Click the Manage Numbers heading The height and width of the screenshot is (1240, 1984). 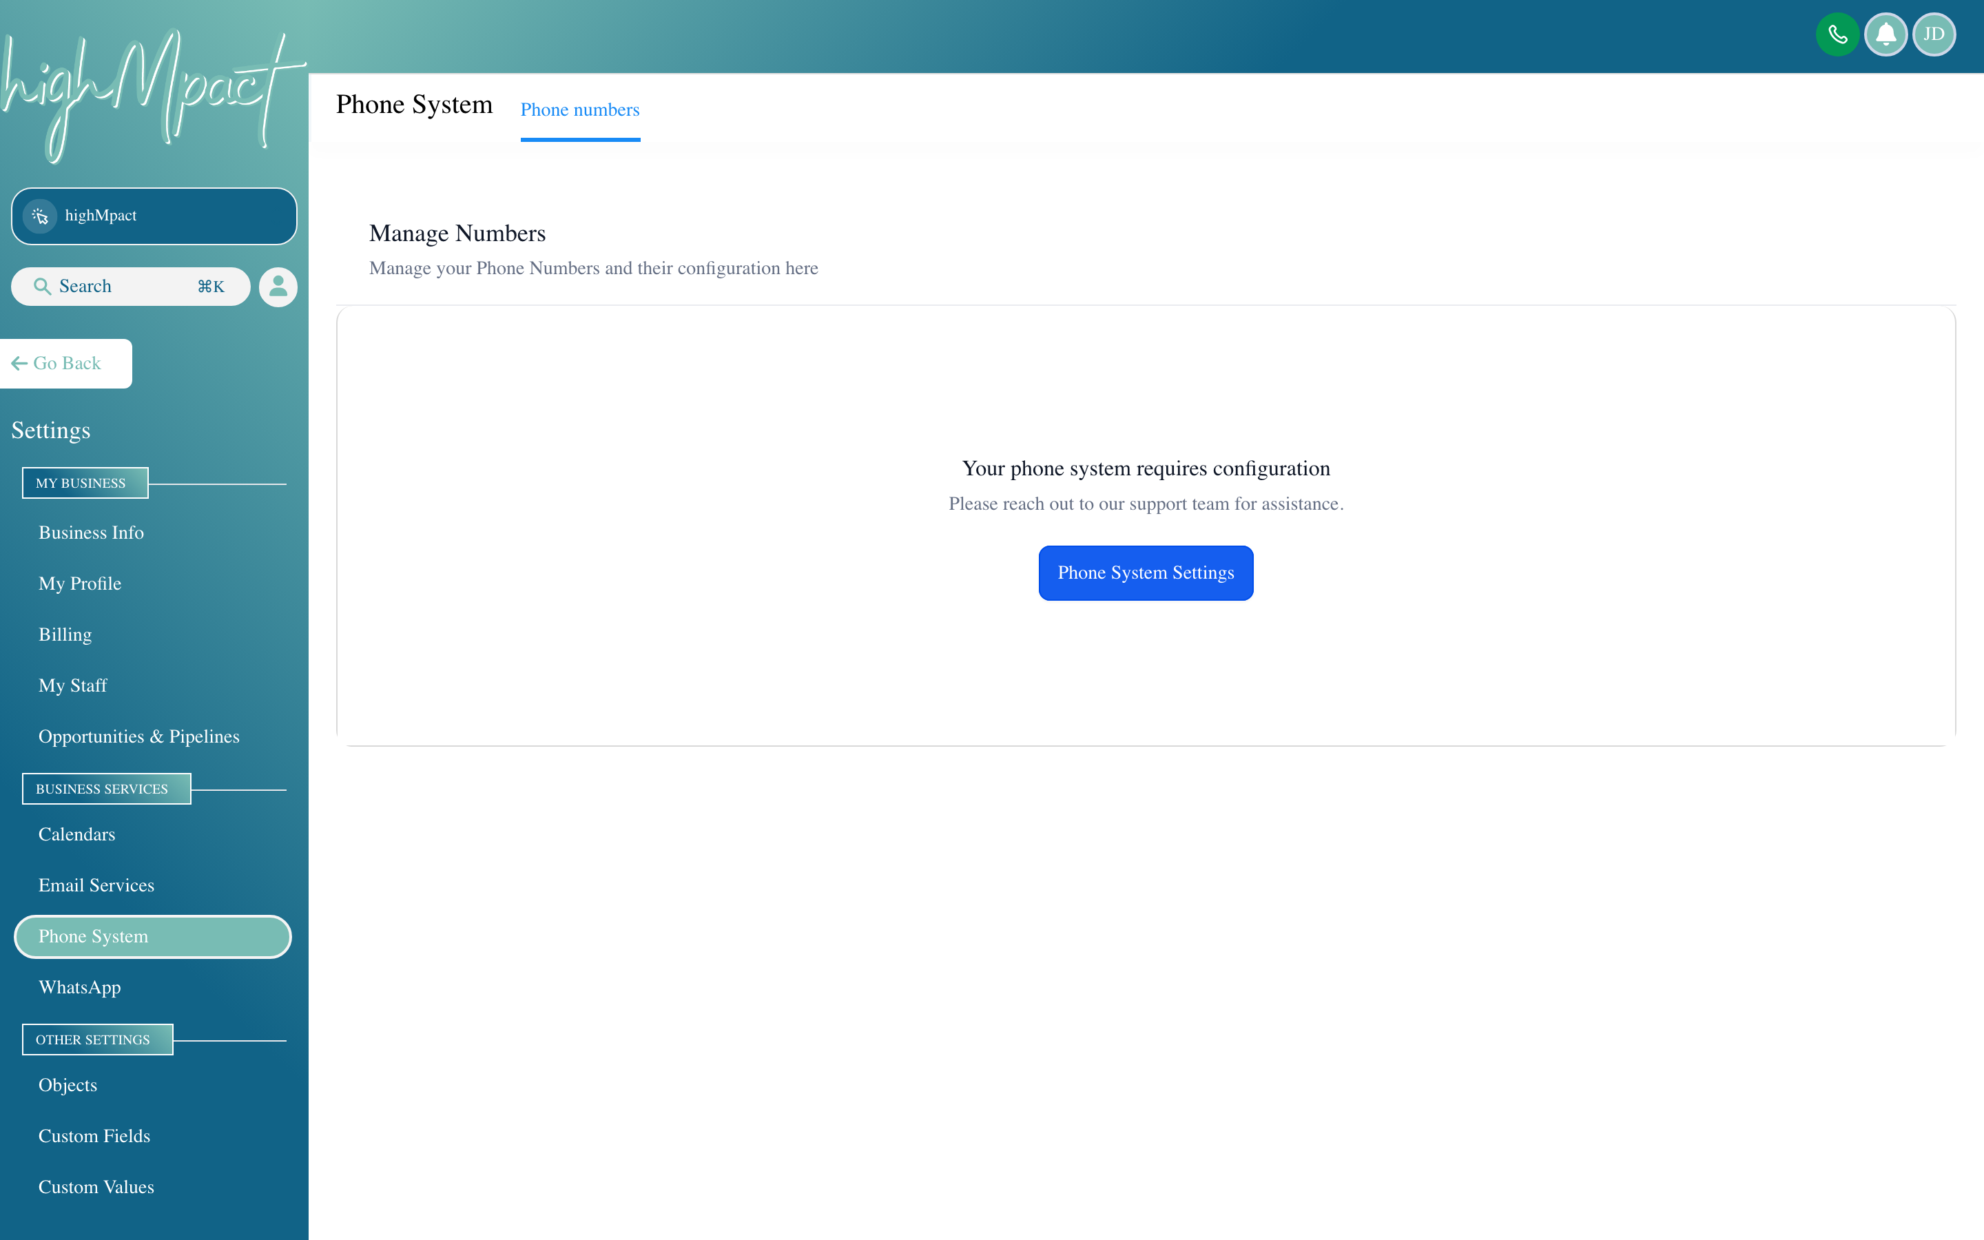point(457,234)
